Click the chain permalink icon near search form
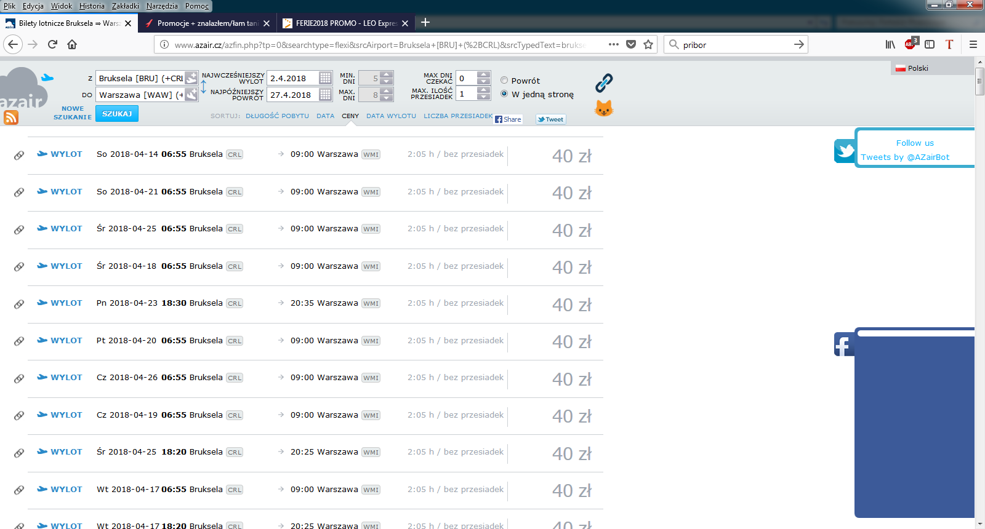 click(604, 83)
